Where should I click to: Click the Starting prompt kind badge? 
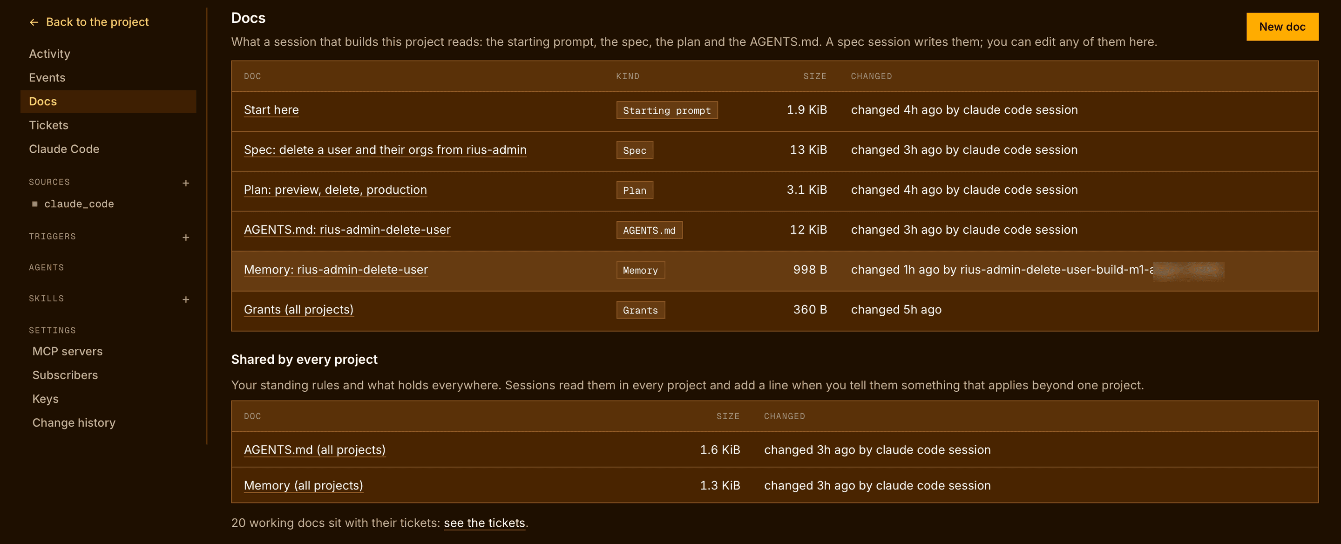667,110
